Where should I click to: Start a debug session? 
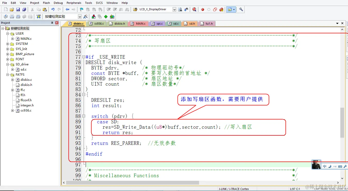pos(194,9)
